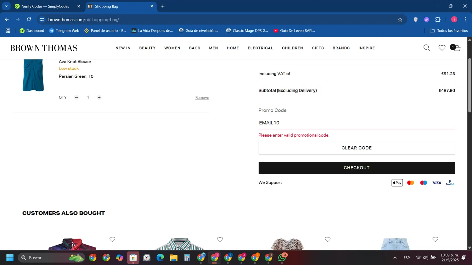Viewport: 472px width, 265px height.
Task: Switch to the Shopping Bag tab
Action: tap(118, 6)
